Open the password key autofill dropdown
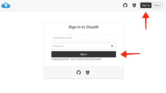The image size is (166, 93). click(112, 46)
